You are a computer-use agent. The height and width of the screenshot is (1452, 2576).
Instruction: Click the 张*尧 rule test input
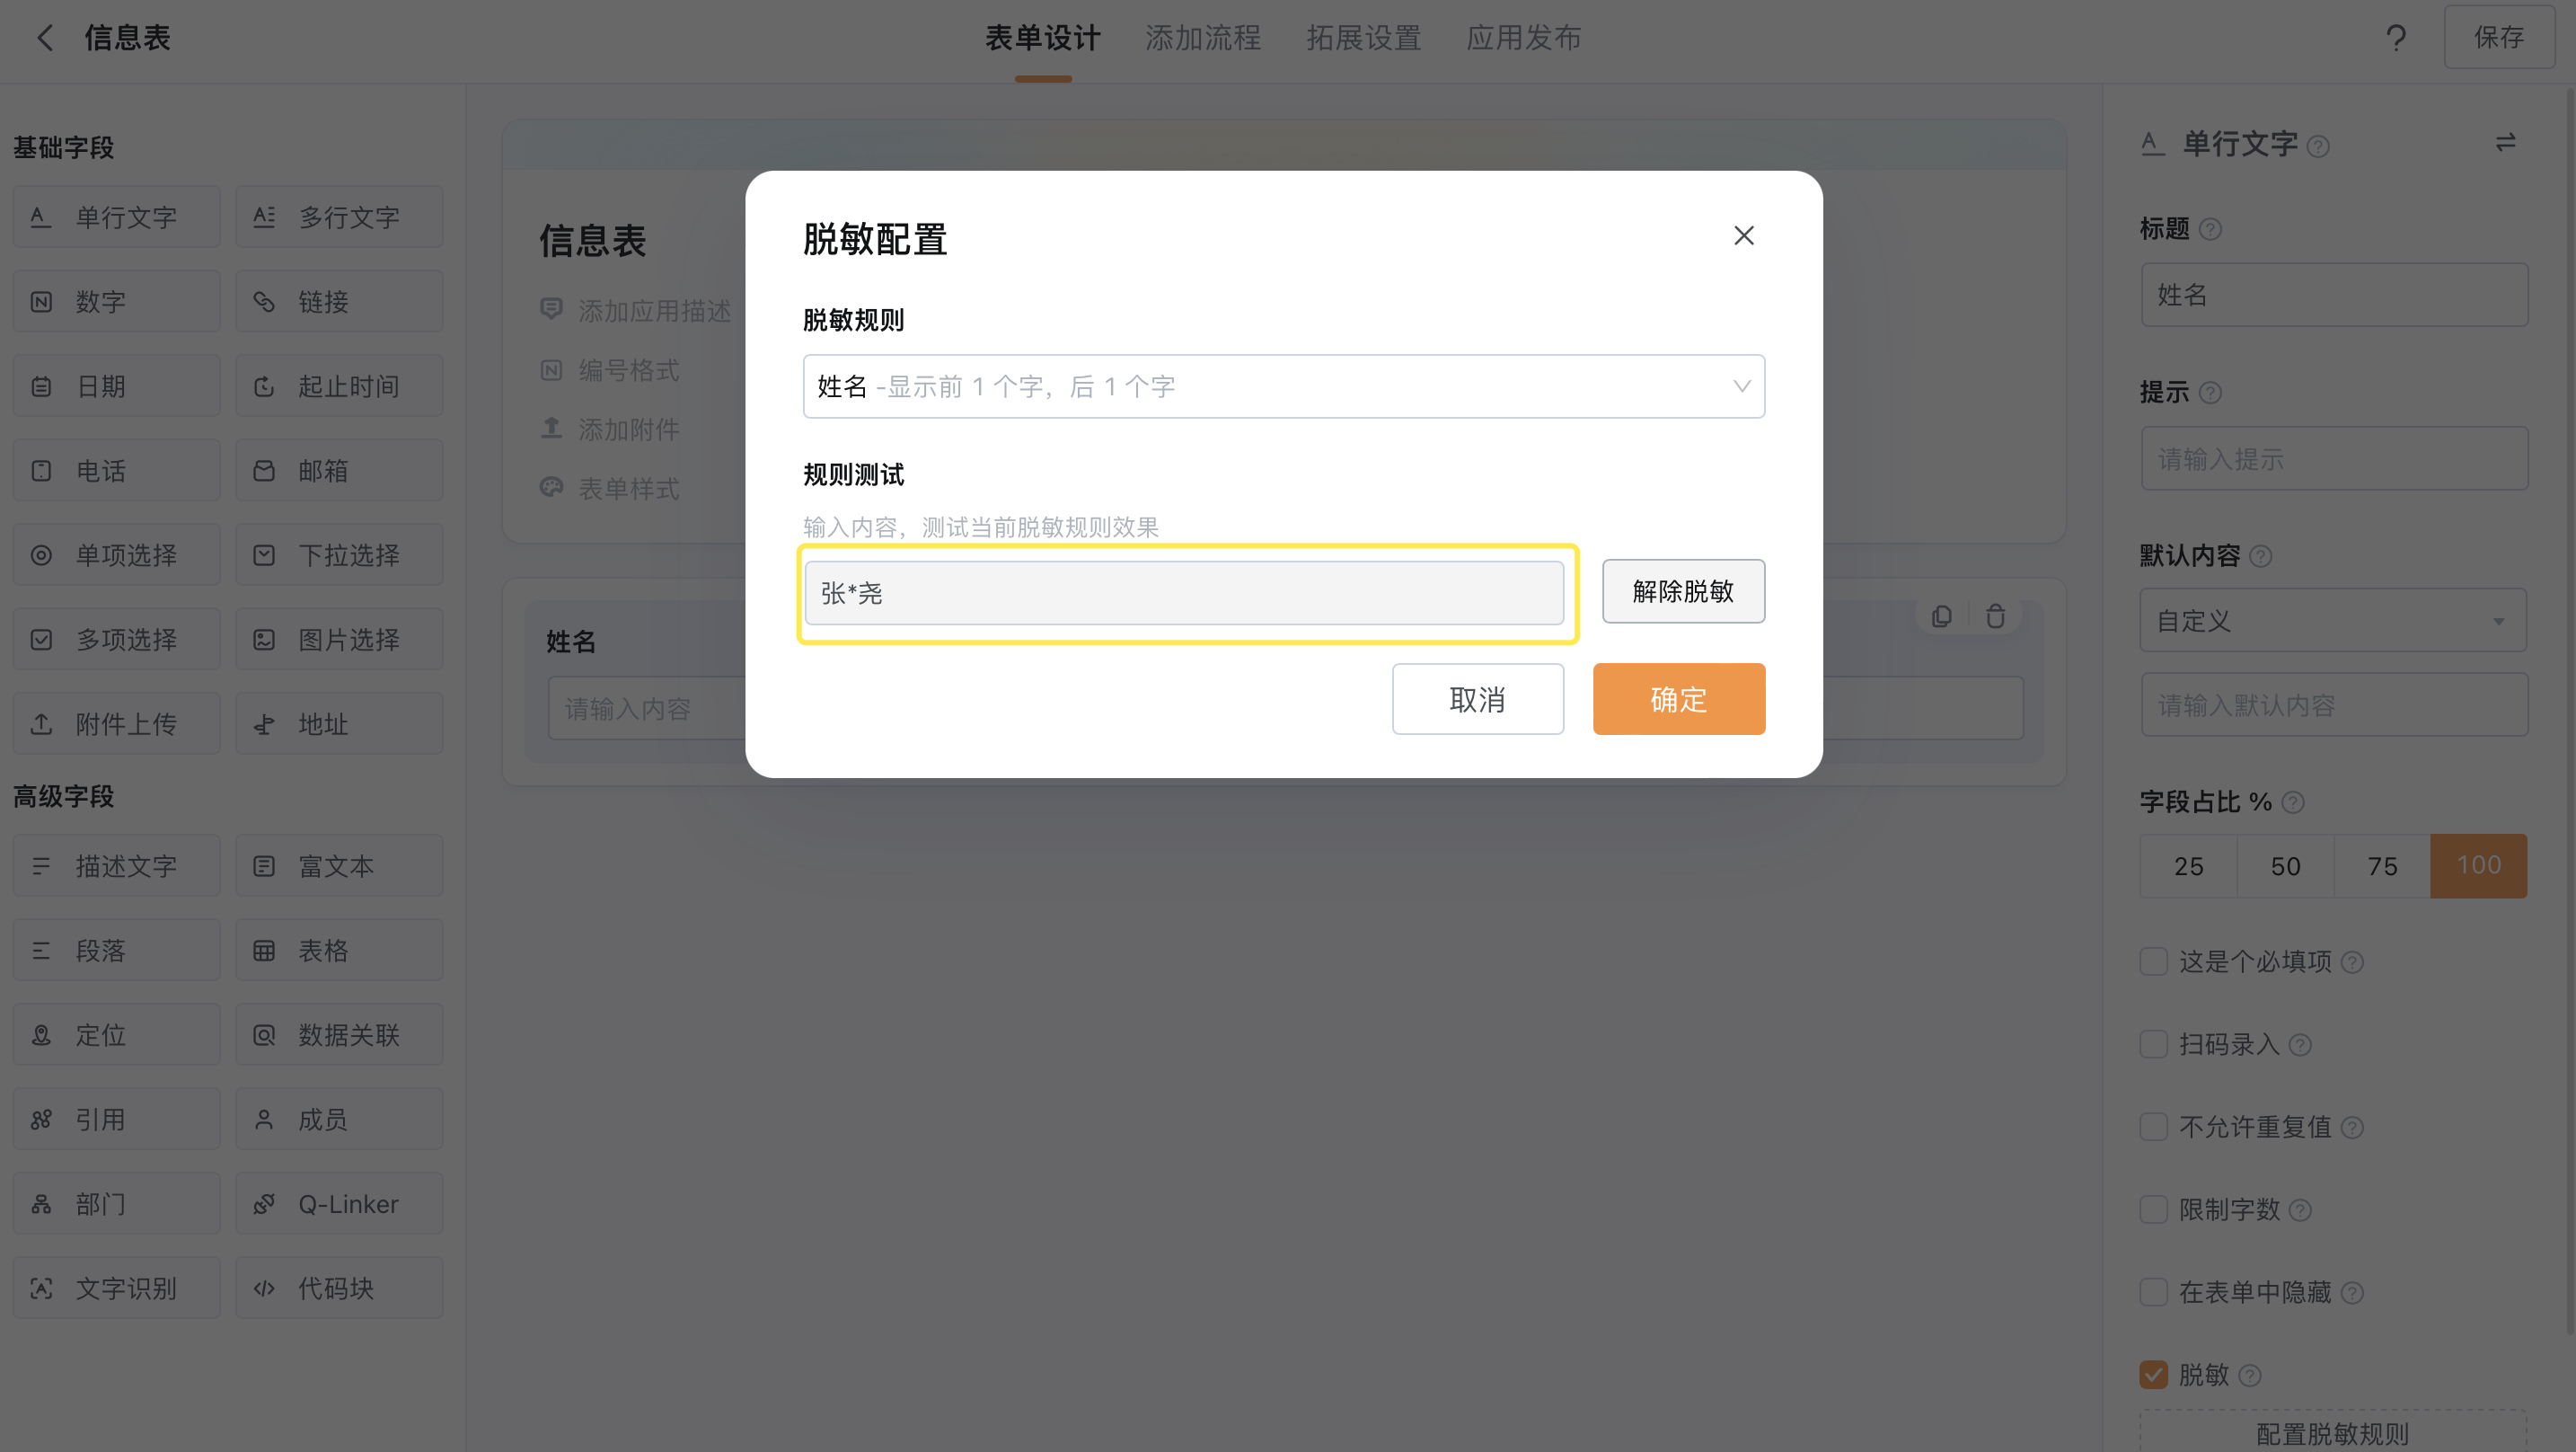1184,593
